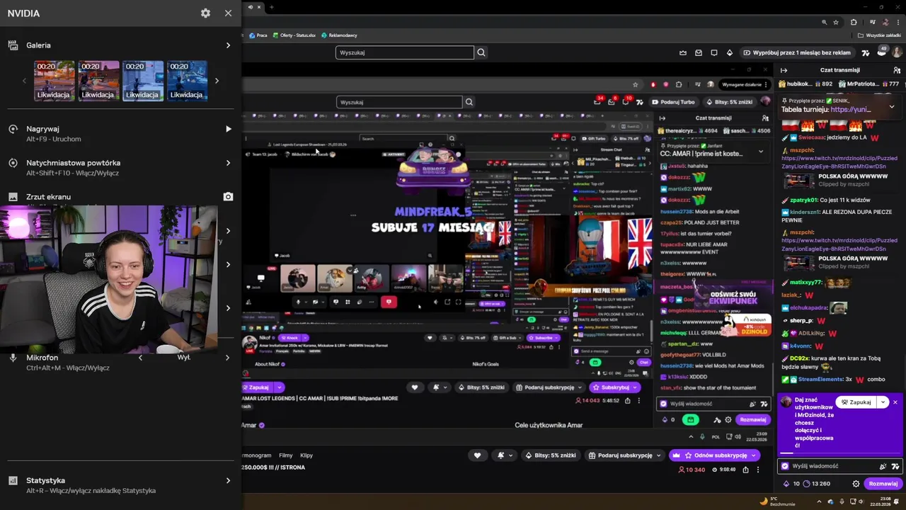The image size is (906, 510).
Task: Focus the inner window's Wyszukaj search field
Action: (x=399, y=102)
